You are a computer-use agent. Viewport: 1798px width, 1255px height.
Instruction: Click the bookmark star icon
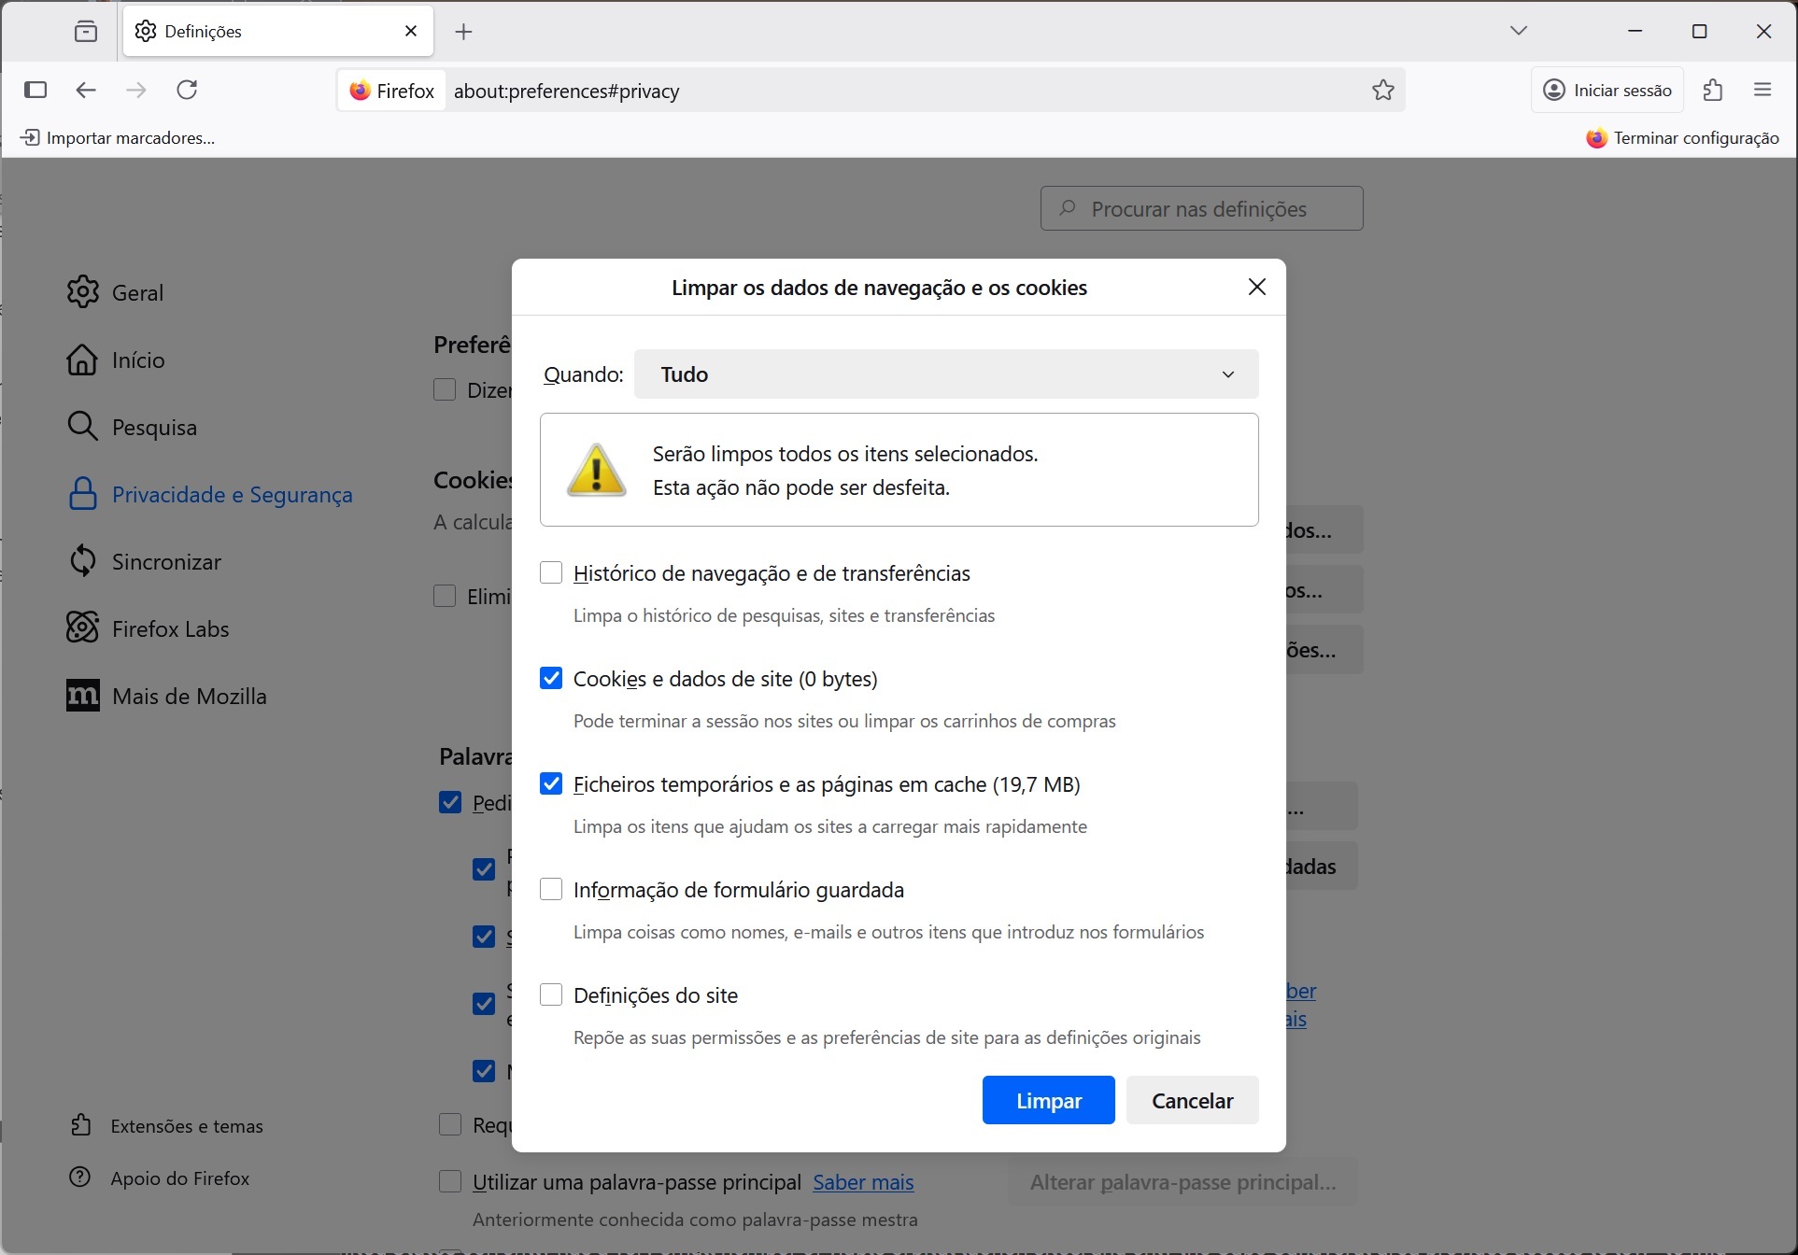tap(1383, 91)
